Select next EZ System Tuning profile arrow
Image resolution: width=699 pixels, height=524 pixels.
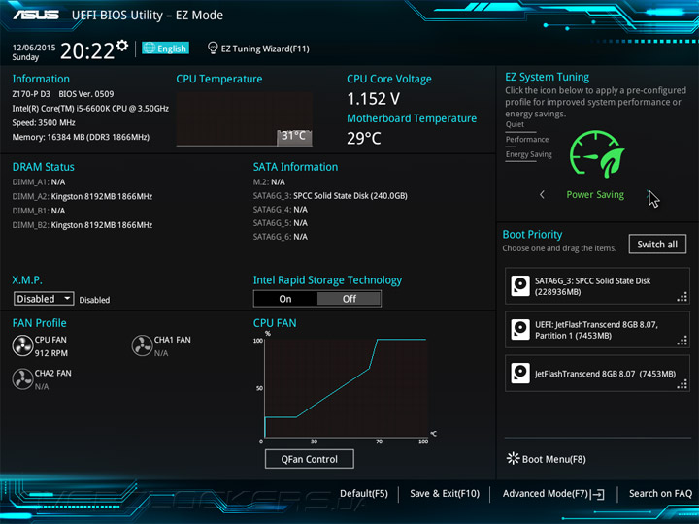649,195
